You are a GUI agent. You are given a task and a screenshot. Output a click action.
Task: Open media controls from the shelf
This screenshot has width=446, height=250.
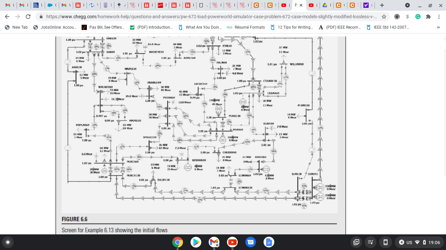pyautogui.click(x=371, y=242)
